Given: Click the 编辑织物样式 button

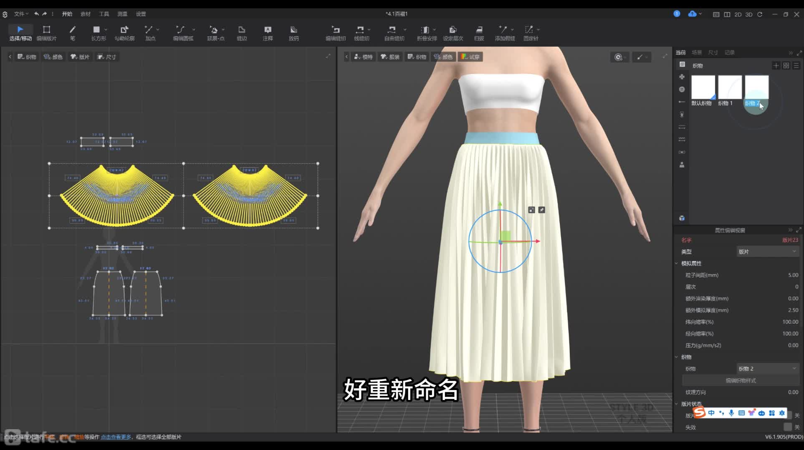Looking at the screenshot, I should pos(741,380).
